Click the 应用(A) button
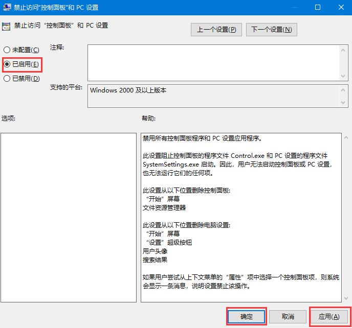 coord(329,317)
